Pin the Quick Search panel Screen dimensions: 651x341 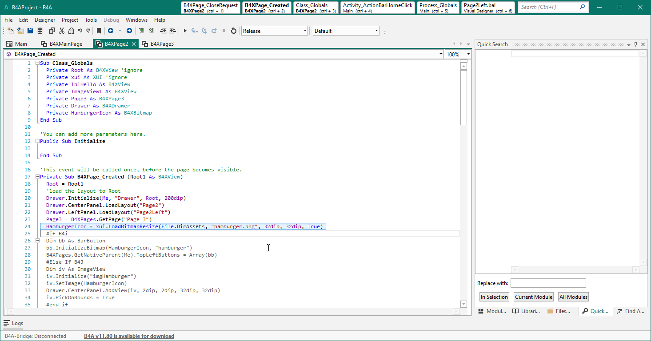point(635,44)
